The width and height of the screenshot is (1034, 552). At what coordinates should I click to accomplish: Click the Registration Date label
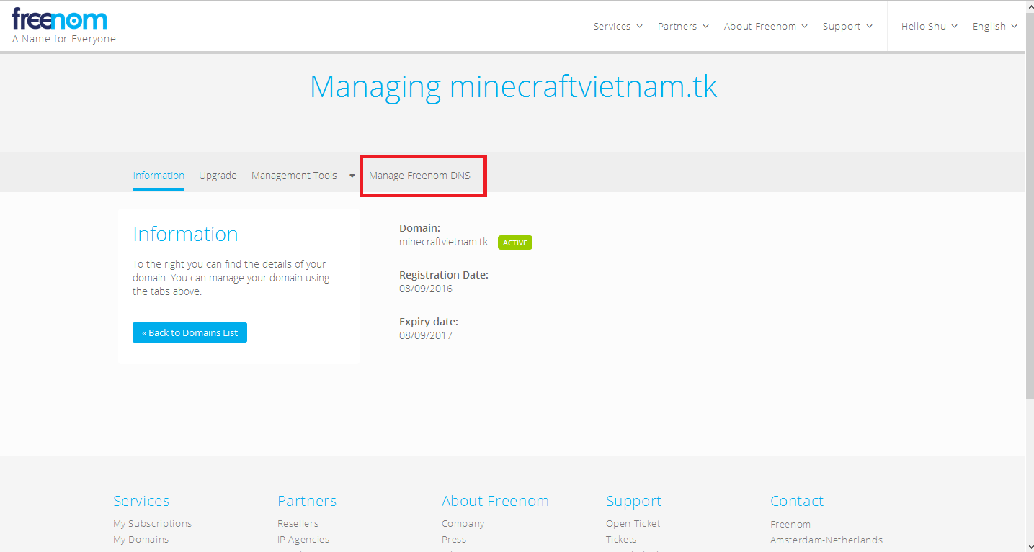click(444, 275)
